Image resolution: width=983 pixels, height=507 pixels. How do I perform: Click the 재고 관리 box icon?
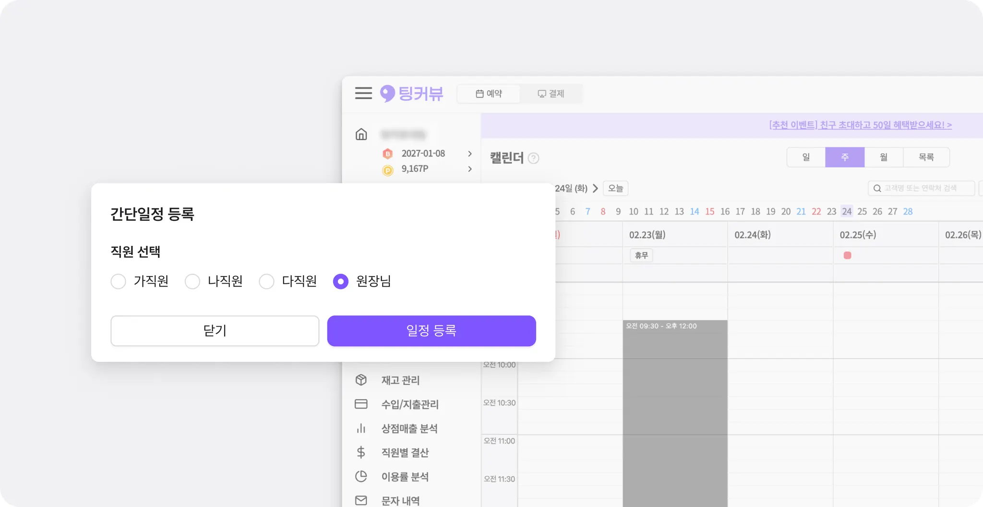361,380
